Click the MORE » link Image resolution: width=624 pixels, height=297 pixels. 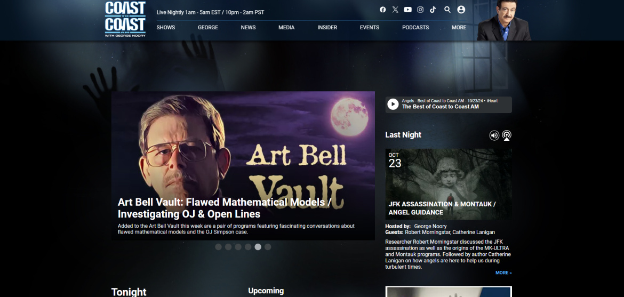coord(503,272)
